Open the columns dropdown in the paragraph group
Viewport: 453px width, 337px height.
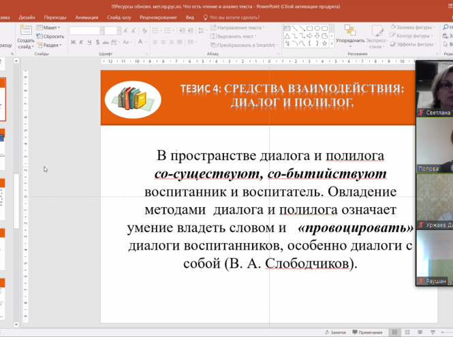[x=191, y=42]
